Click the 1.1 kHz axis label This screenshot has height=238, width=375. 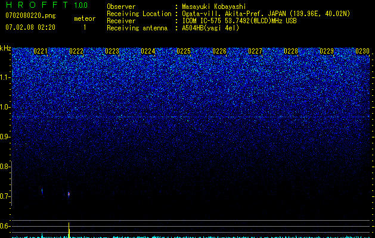pos(5,77)
